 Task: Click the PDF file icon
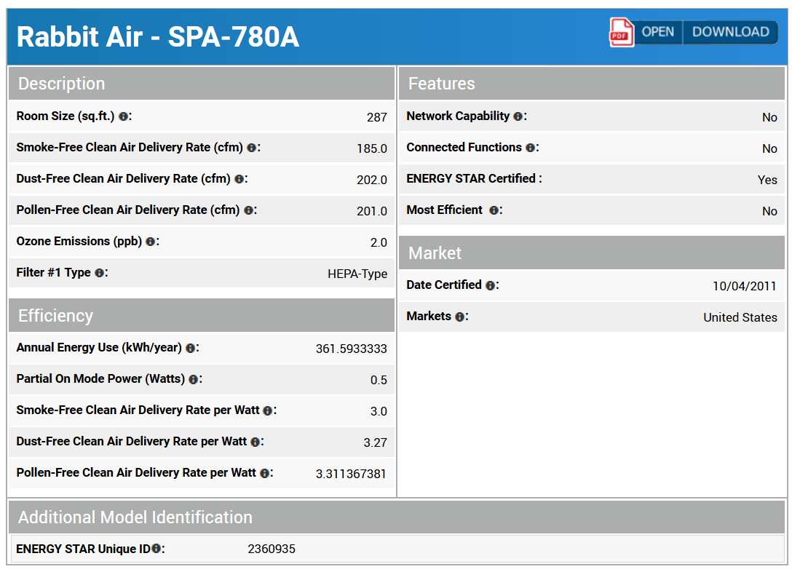pos(622,33)
